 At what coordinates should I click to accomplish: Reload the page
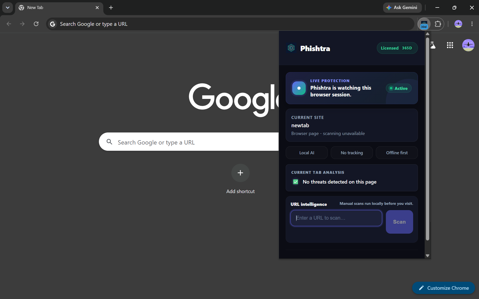36,24
